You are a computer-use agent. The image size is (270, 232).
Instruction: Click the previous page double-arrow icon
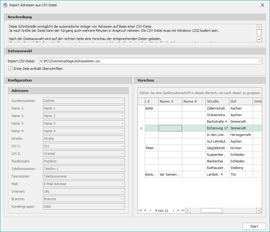tap(145, 210)
